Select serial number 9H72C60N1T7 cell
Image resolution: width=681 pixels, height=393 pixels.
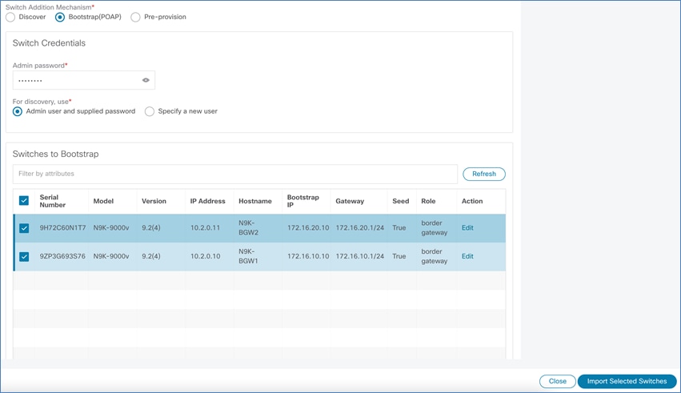tap(62, 228)
